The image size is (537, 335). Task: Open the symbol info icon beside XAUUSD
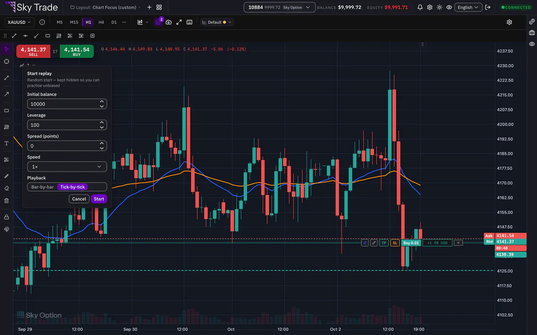pyautogui.click(x=42, y=22)
